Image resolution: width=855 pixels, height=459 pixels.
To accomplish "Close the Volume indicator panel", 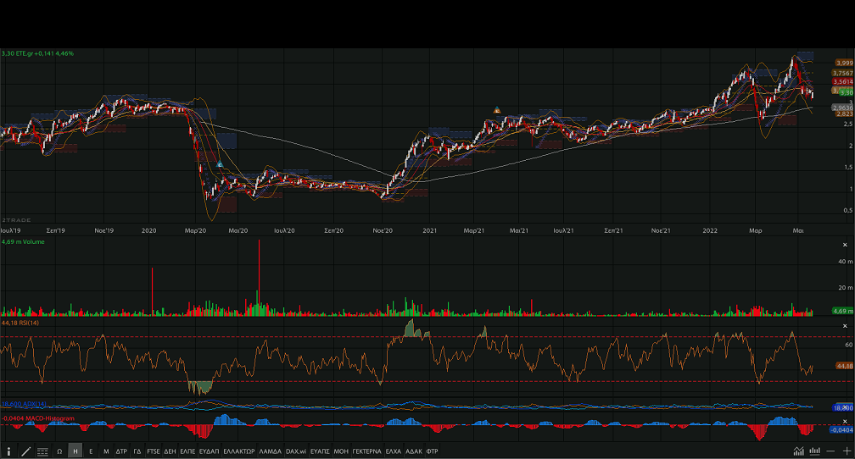I will [x=844, y=245].
